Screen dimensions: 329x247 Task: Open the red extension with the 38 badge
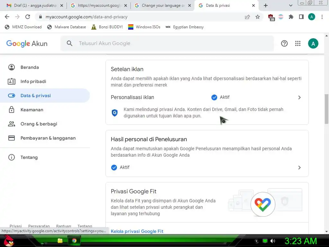[x=271, y=17]
